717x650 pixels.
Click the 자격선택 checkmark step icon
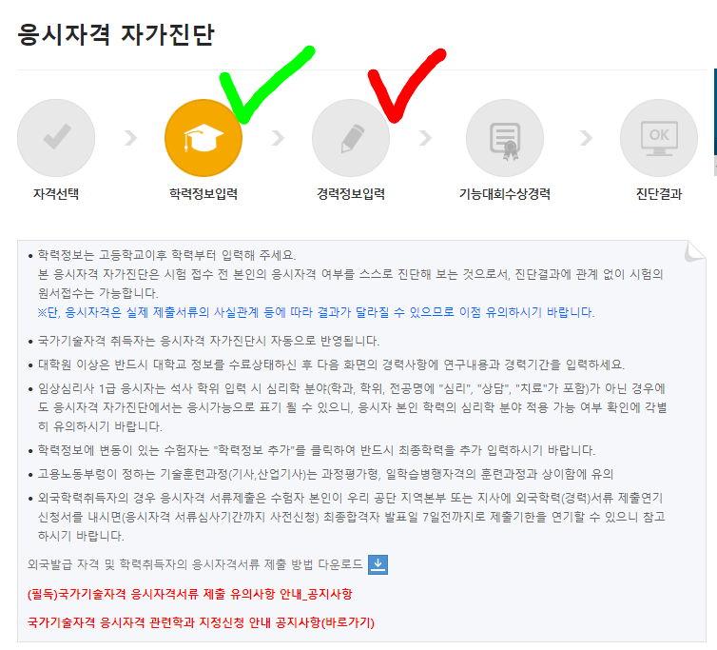pos(56,138)
